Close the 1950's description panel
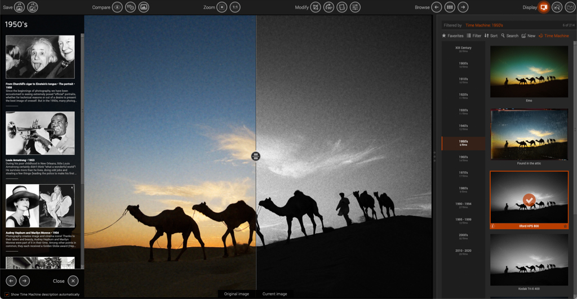Viewport: 577px width, 299px height. click(x=73, y=280)
